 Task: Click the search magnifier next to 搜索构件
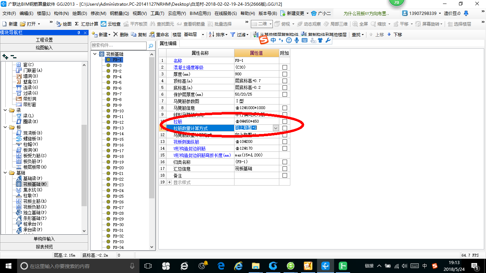[151, 46]
